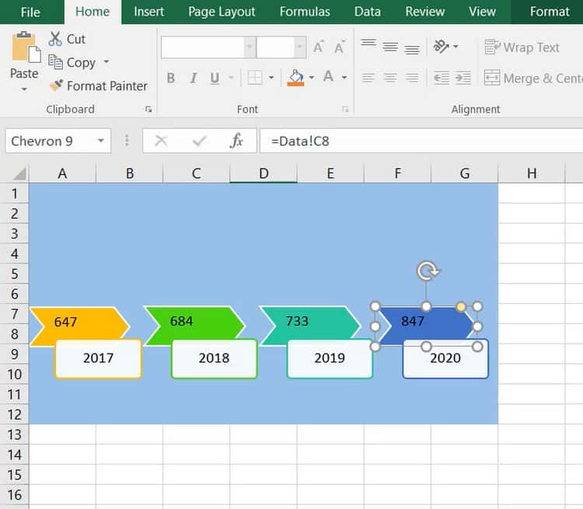Image resolution: width=583 pixels, height=509 pixels.
Task: Switch to the Formulas tab
Action: click(305, 12)
